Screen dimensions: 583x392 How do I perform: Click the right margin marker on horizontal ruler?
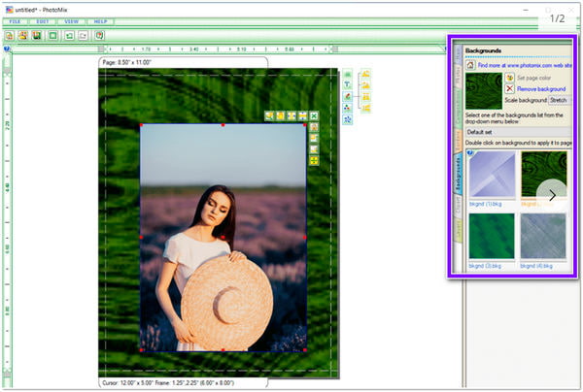pos(334,49)
